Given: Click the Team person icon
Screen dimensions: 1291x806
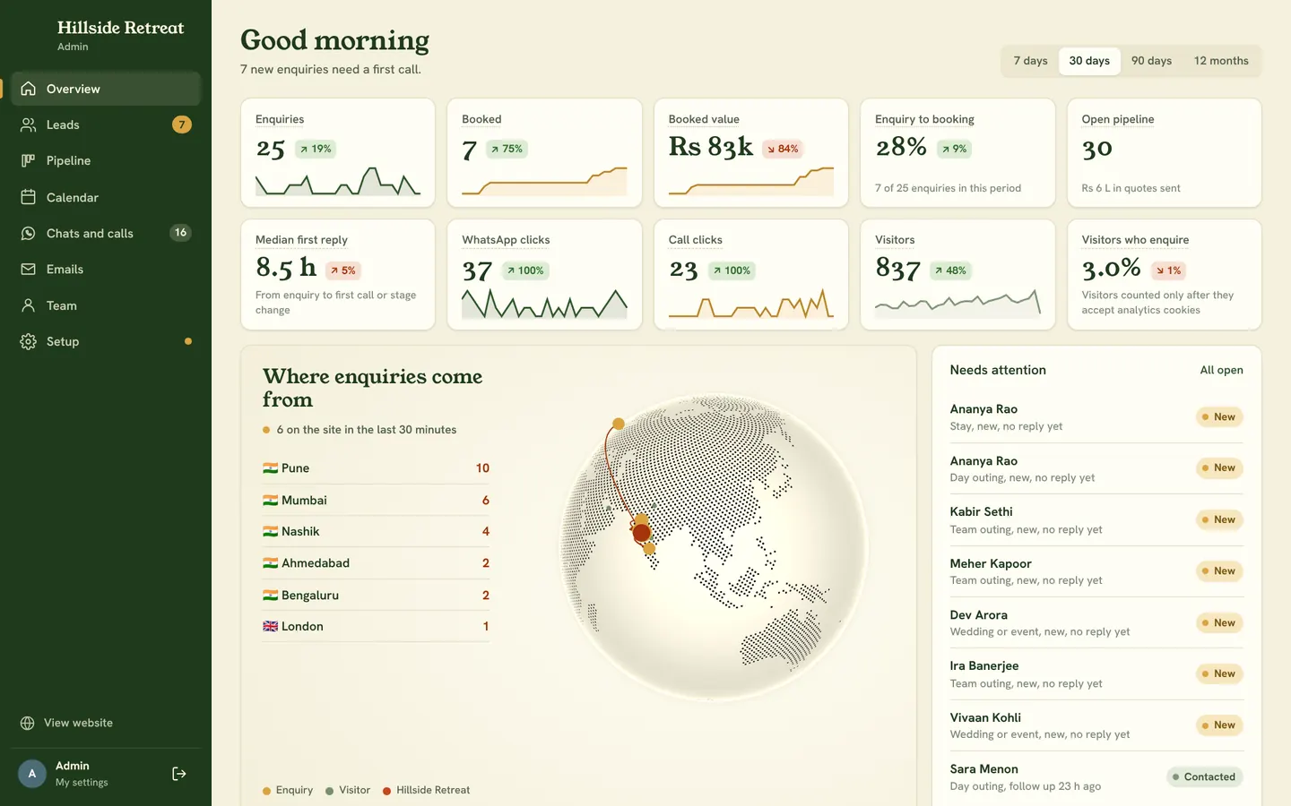Looking at the screenshot, I should coord(29,305).
